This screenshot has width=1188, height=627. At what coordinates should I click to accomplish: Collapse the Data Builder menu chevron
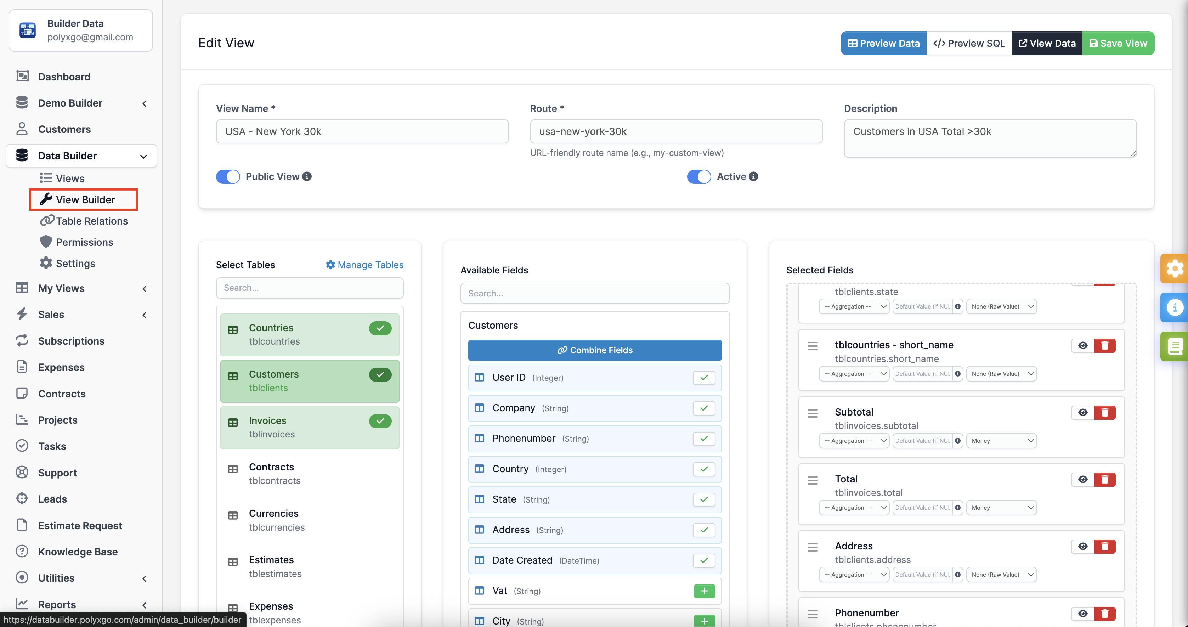143,156
